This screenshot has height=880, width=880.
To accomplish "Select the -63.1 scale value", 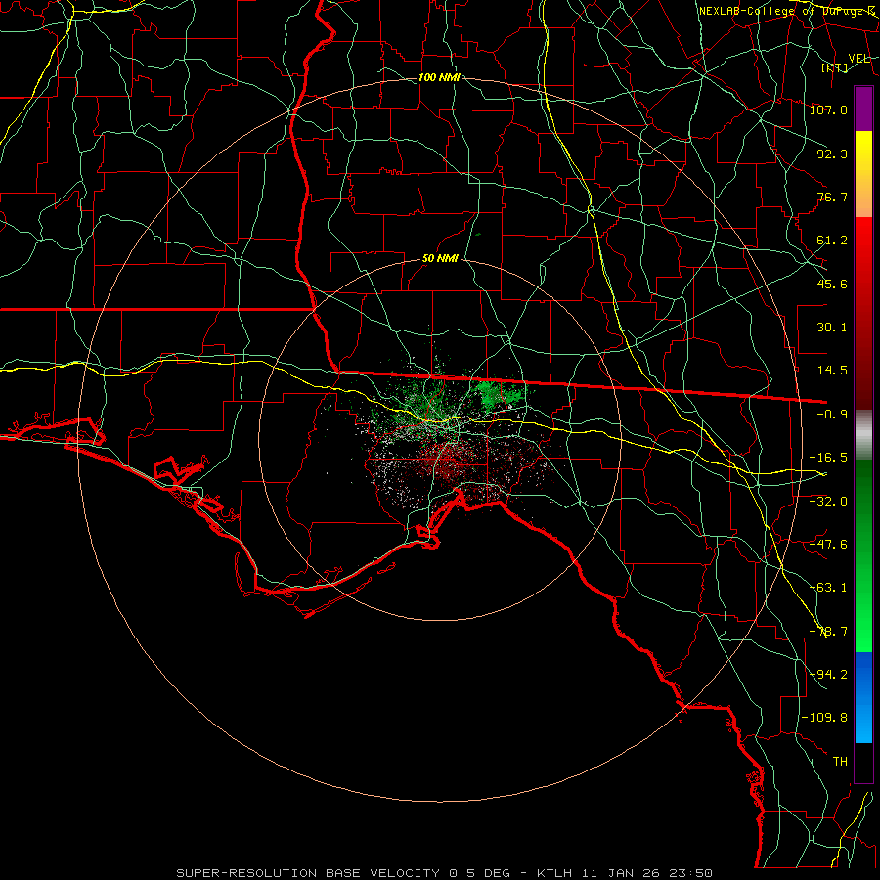I will [x=828, y=588].
